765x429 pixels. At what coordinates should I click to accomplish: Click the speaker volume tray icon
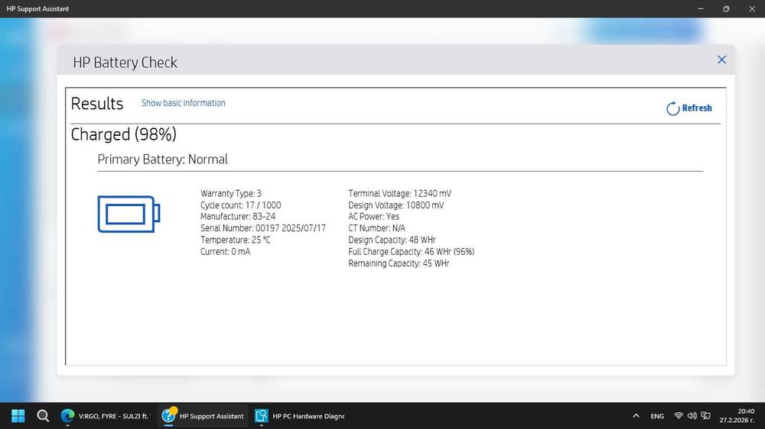[692, 416]
